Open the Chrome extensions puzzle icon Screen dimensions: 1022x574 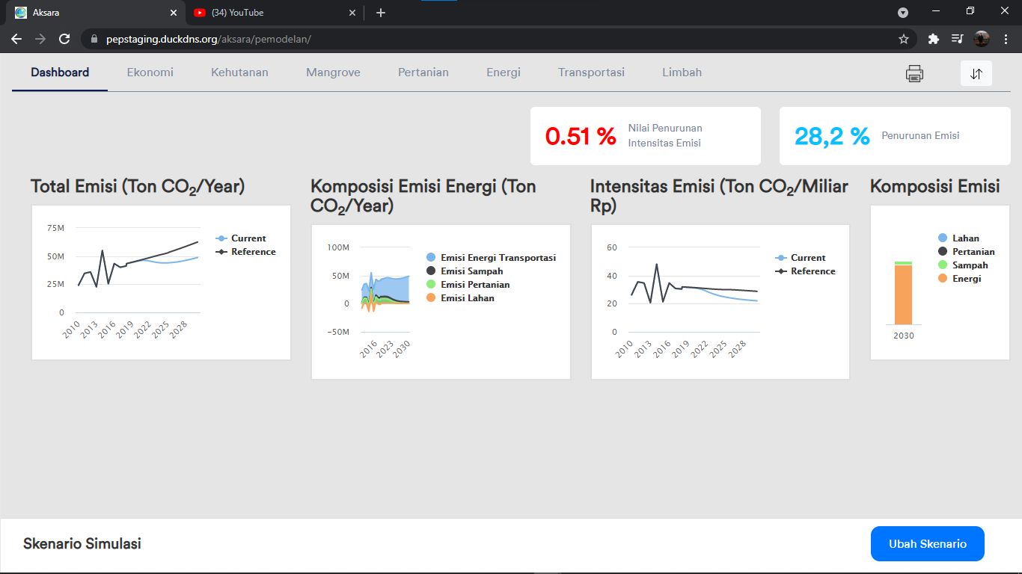point(933,39)
